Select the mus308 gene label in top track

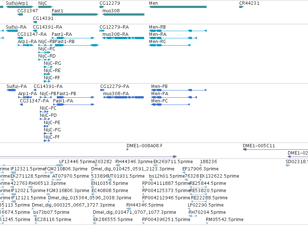(111, 10)
